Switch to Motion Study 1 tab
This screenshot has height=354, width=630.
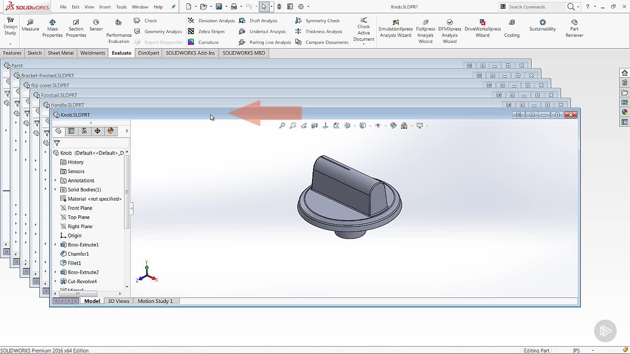(x=155, y=301)
